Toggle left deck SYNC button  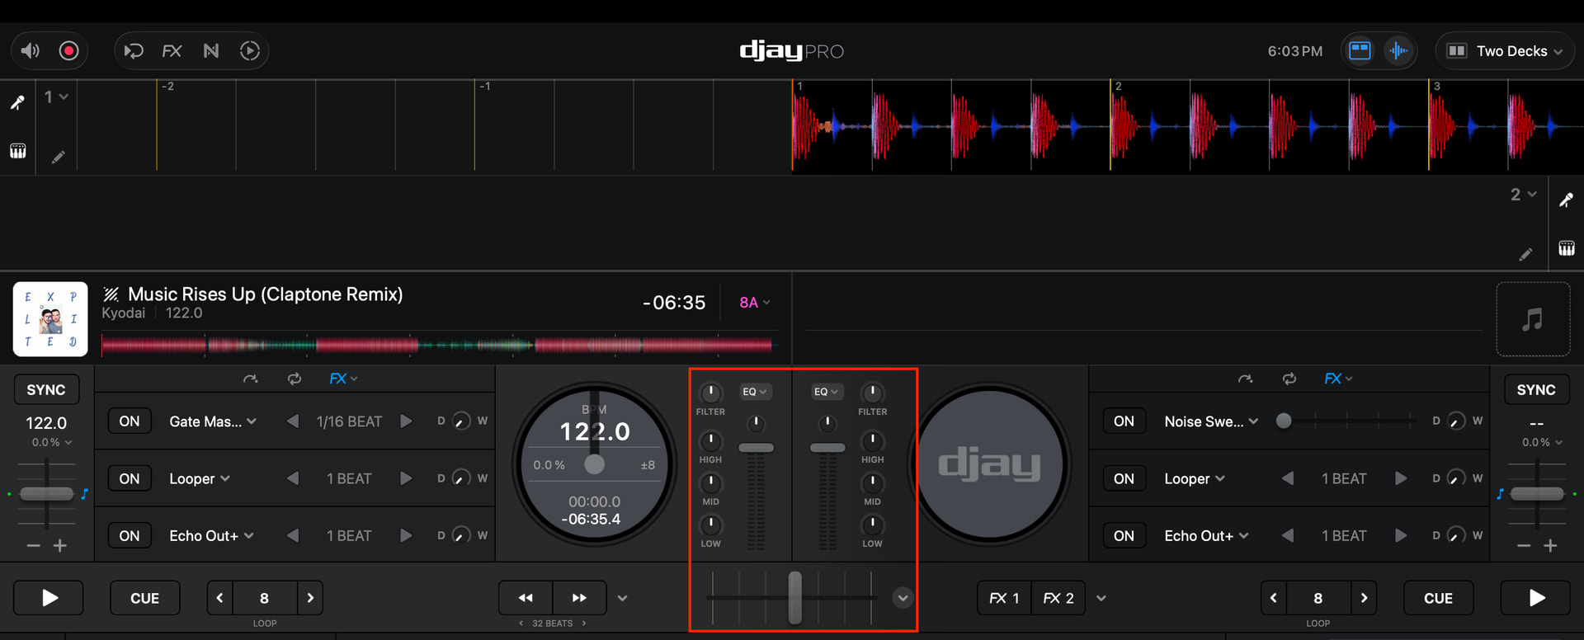[x=46, y=390]
